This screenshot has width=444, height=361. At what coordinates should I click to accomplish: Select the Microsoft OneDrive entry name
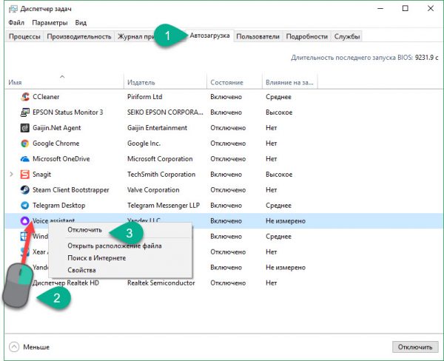61,159
